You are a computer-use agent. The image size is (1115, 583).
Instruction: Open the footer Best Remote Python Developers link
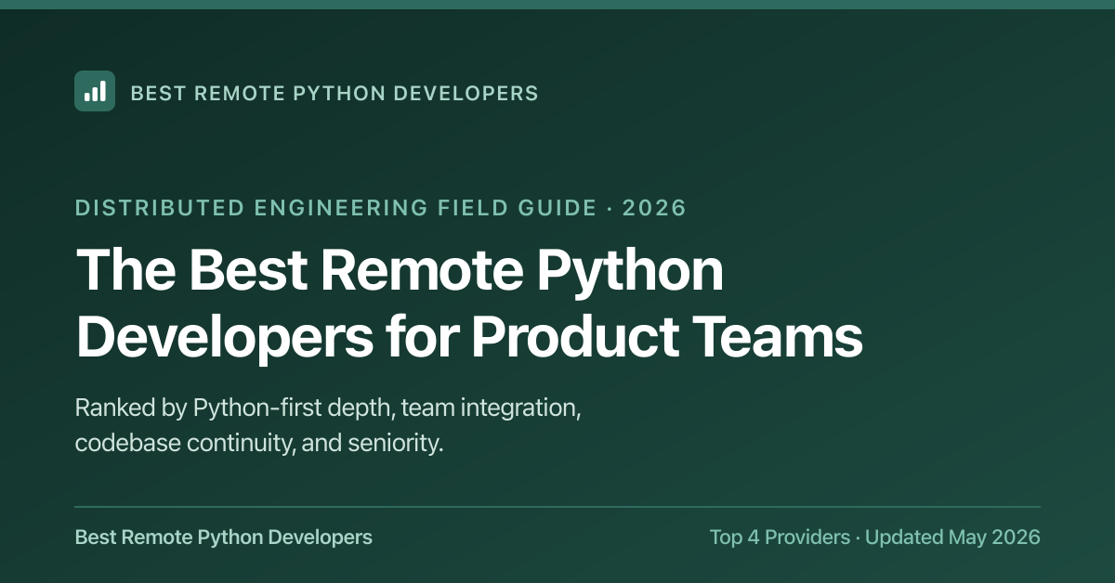(x=223, y=537)
